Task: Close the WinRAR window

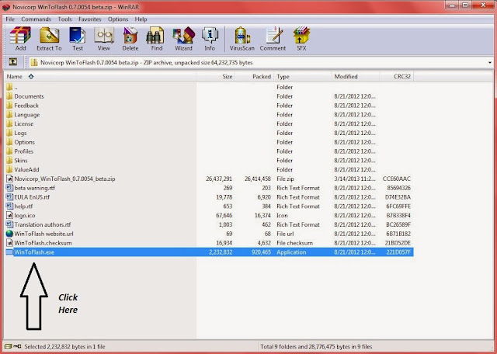Action: (x=483, y=5)
